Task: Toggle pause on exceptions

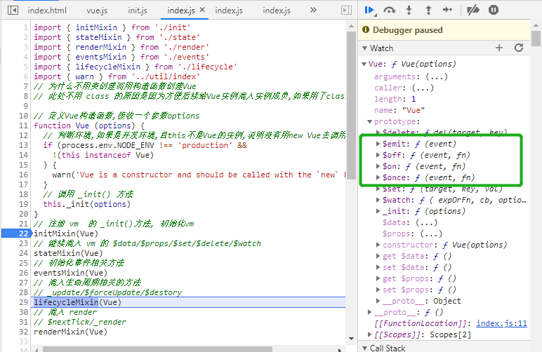Action: pos(494,10)
